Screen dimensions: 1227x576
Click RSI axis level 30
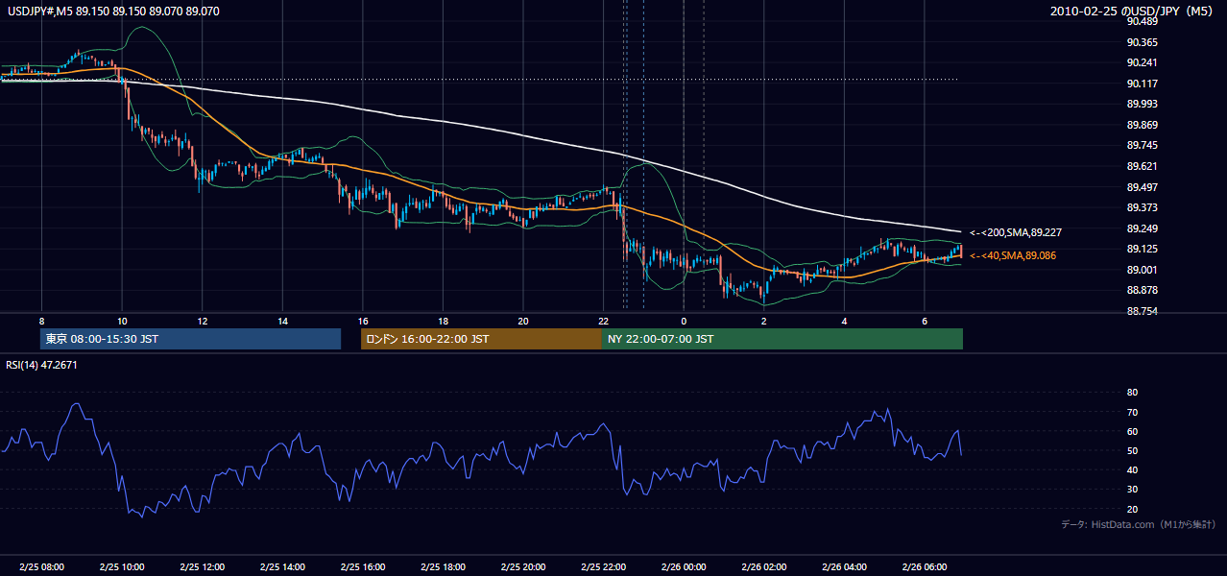[x=1132, y=490]
